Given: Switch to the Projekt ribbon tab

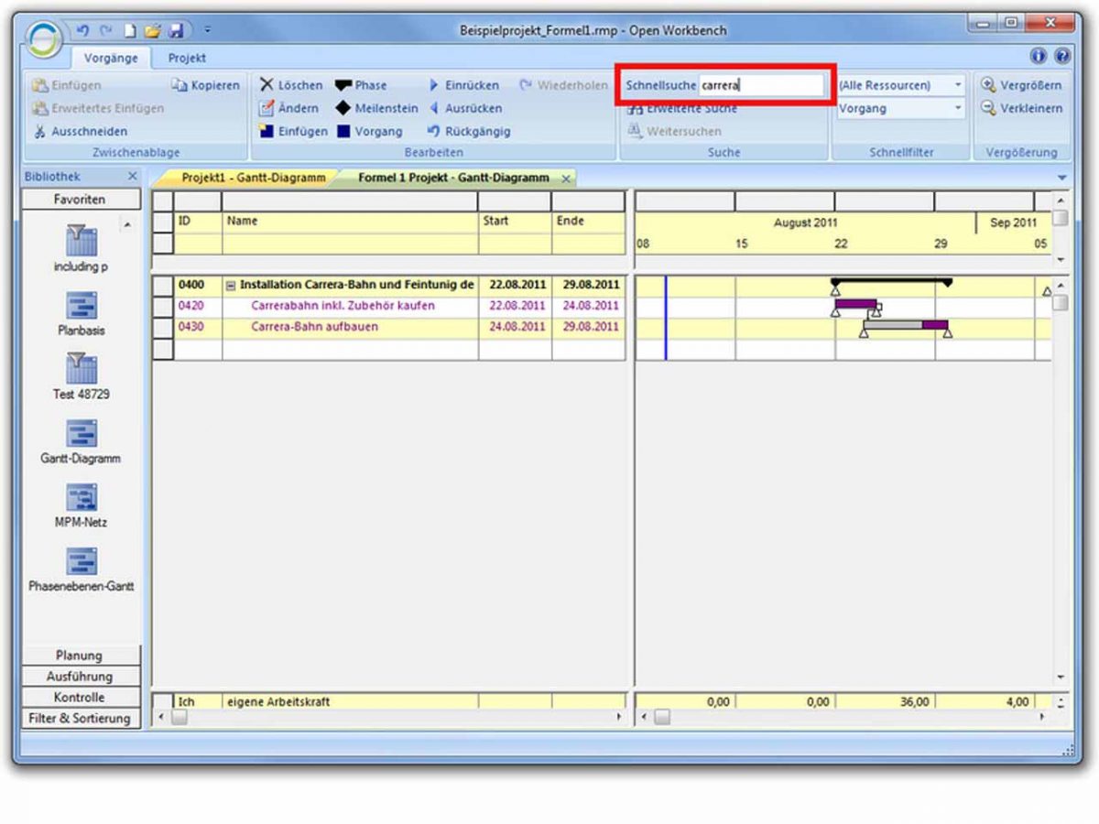Looking at the screenshot, I should [187, 57].
